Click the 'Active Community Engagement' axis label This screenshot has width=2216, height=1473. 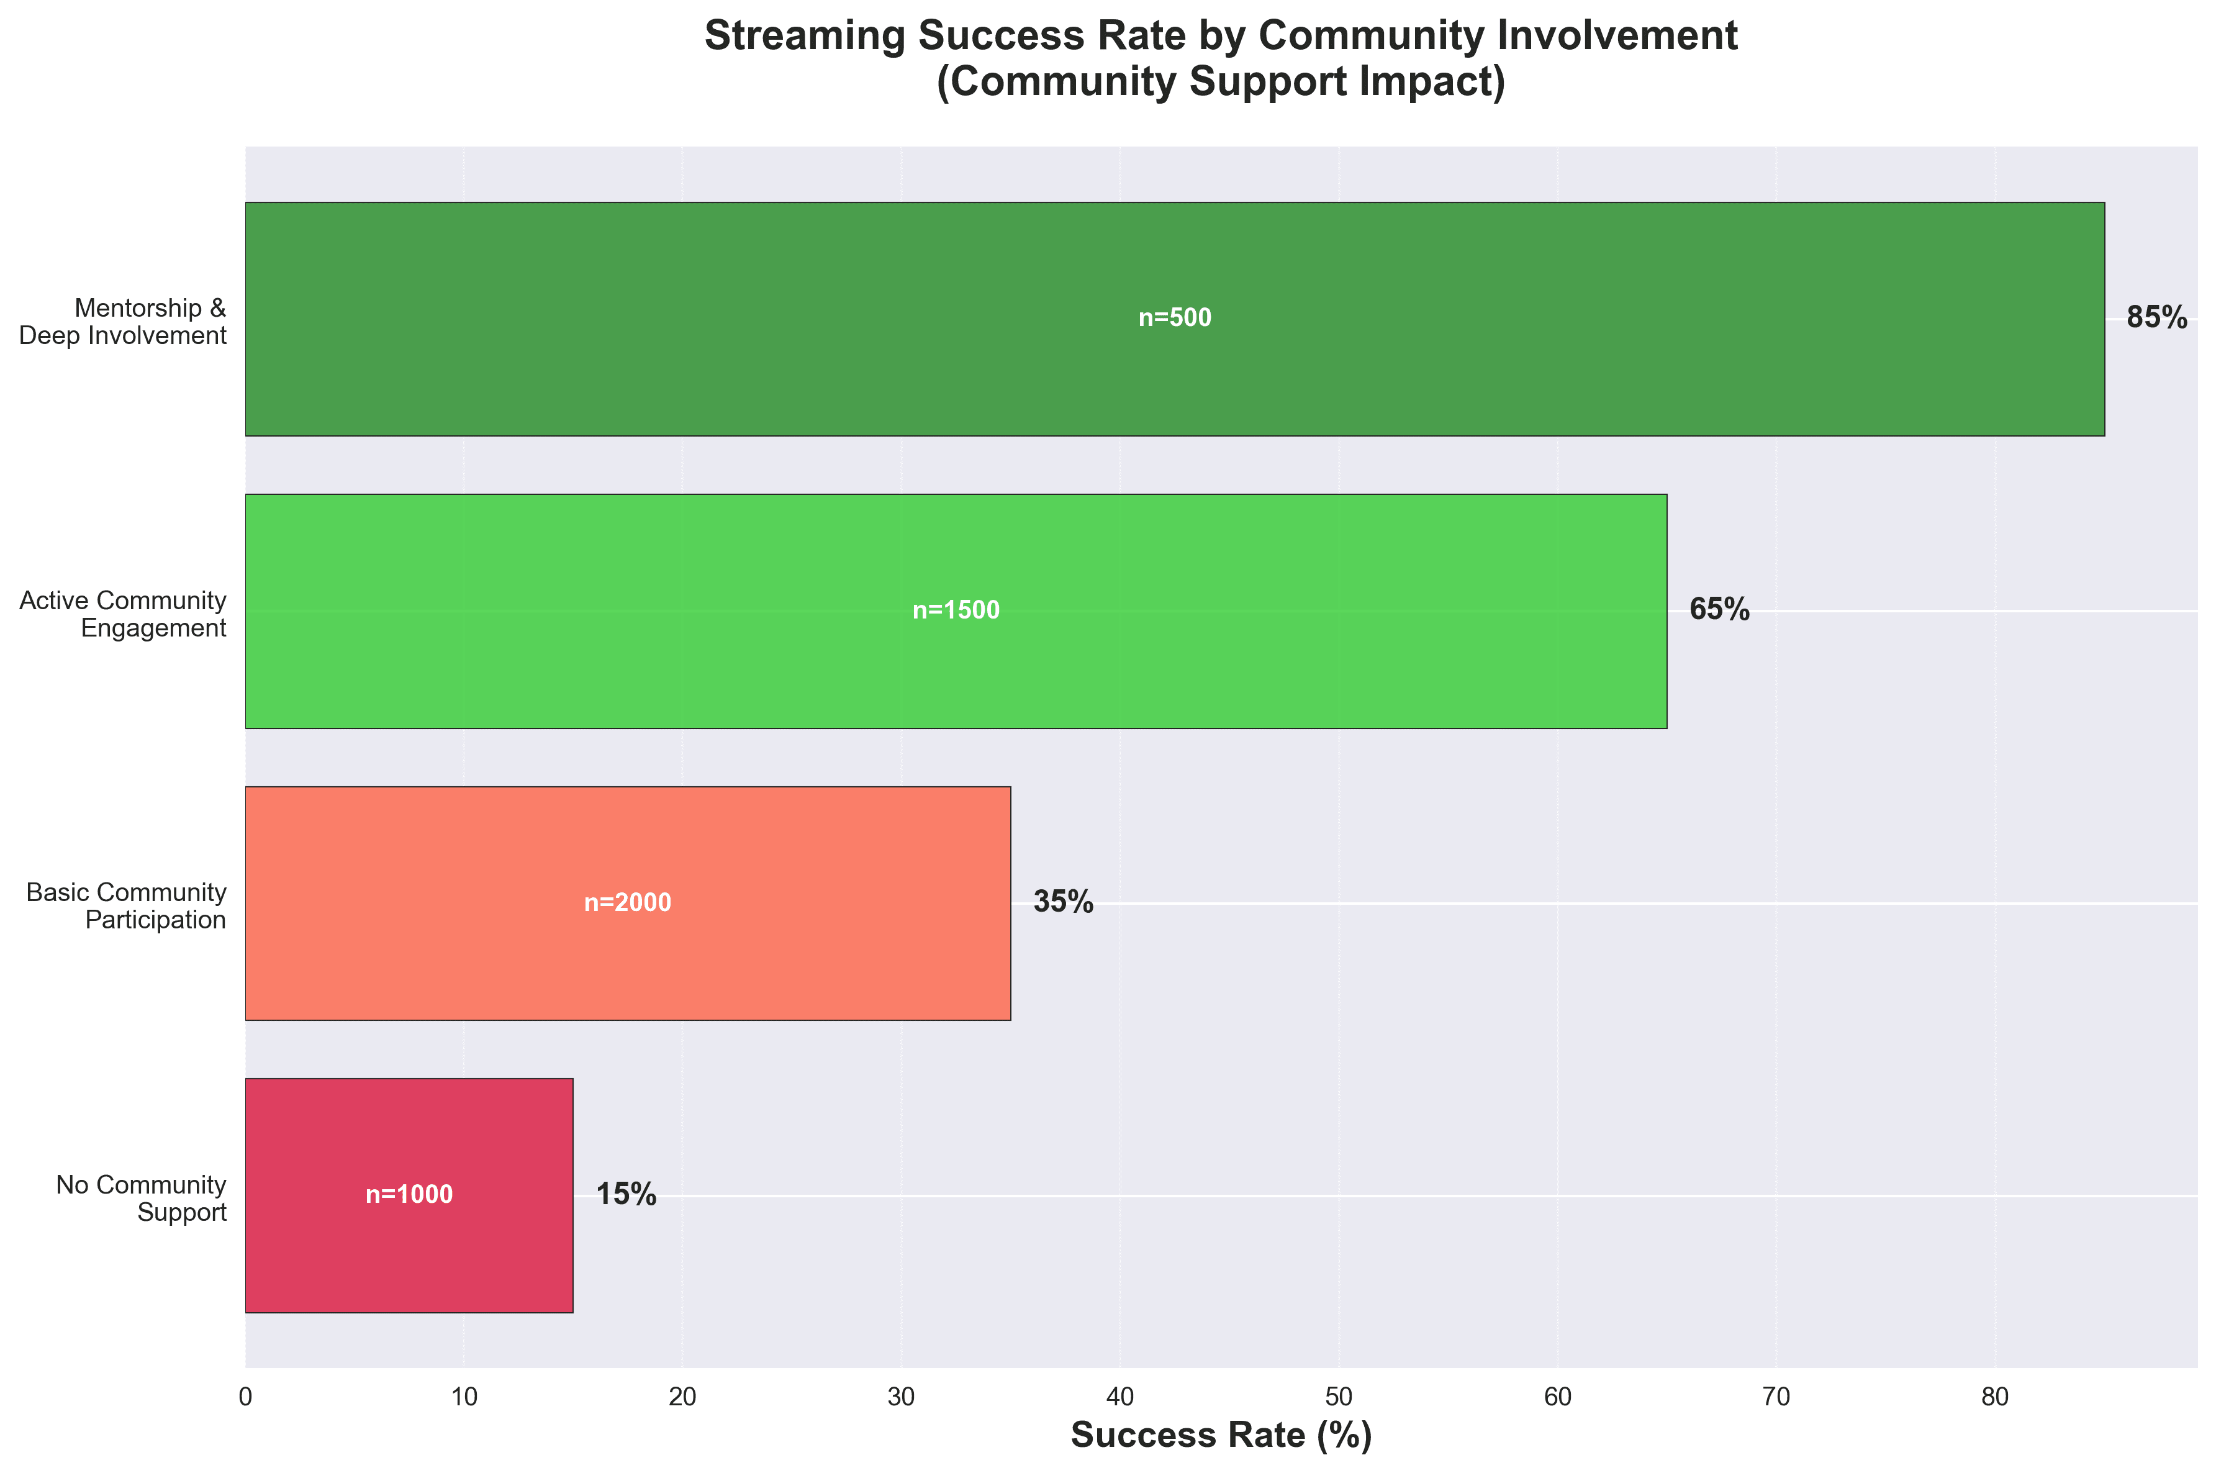tap(123, 614)
